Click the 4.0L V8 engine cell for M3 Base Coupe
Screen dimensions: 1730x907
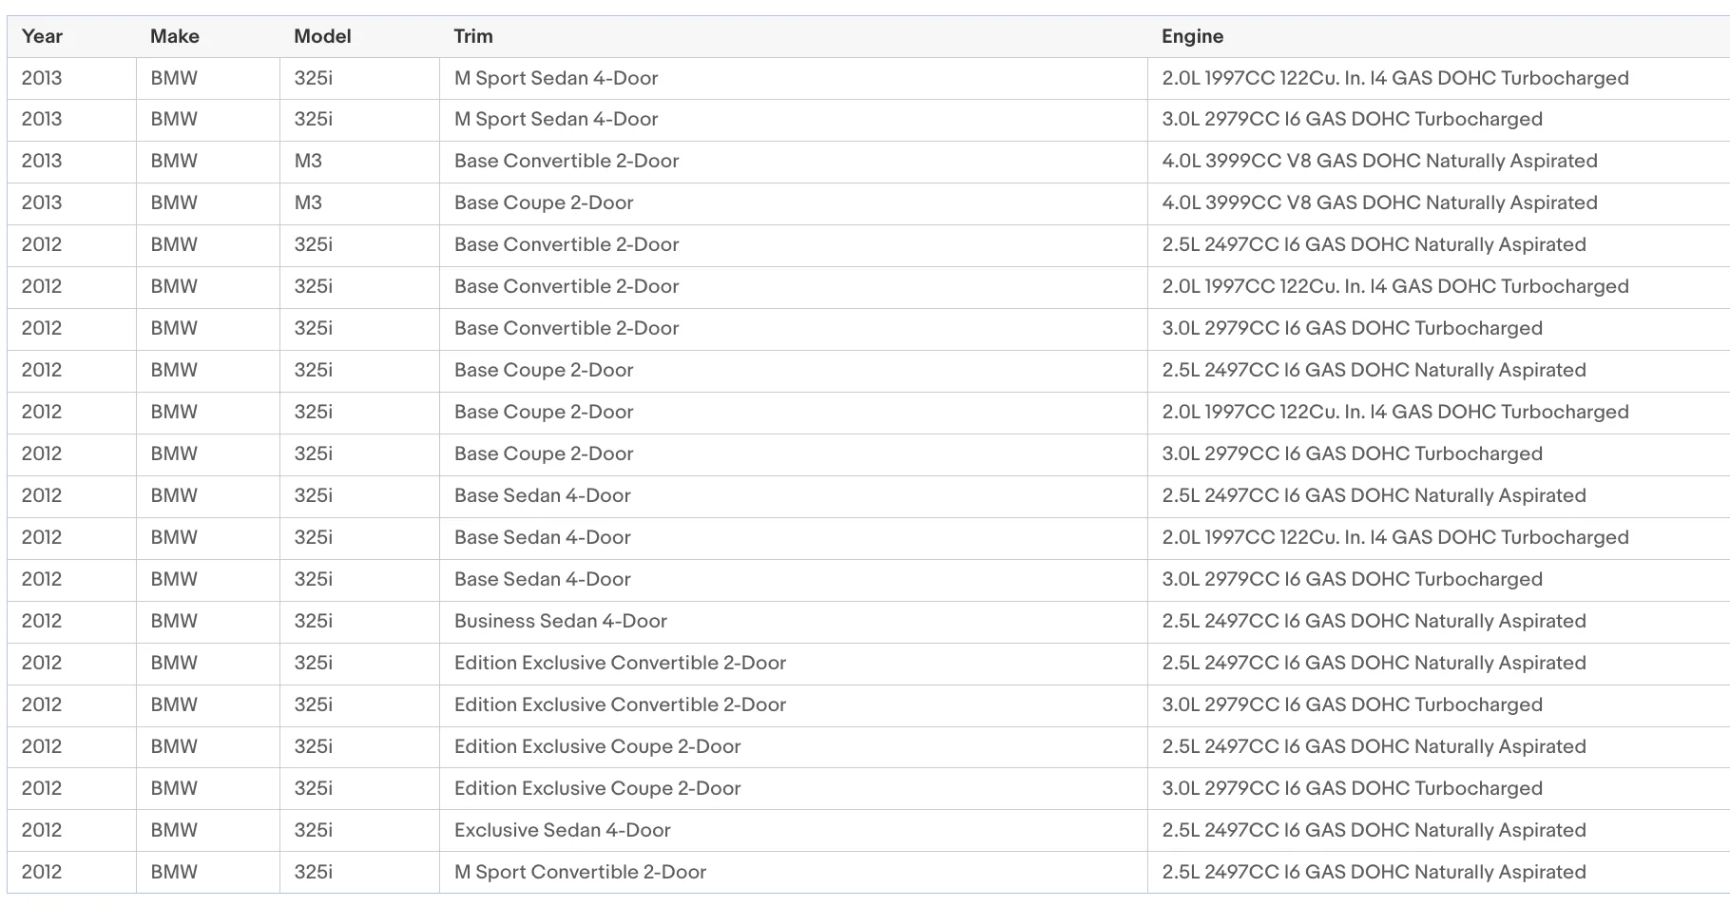(1439, 203)
